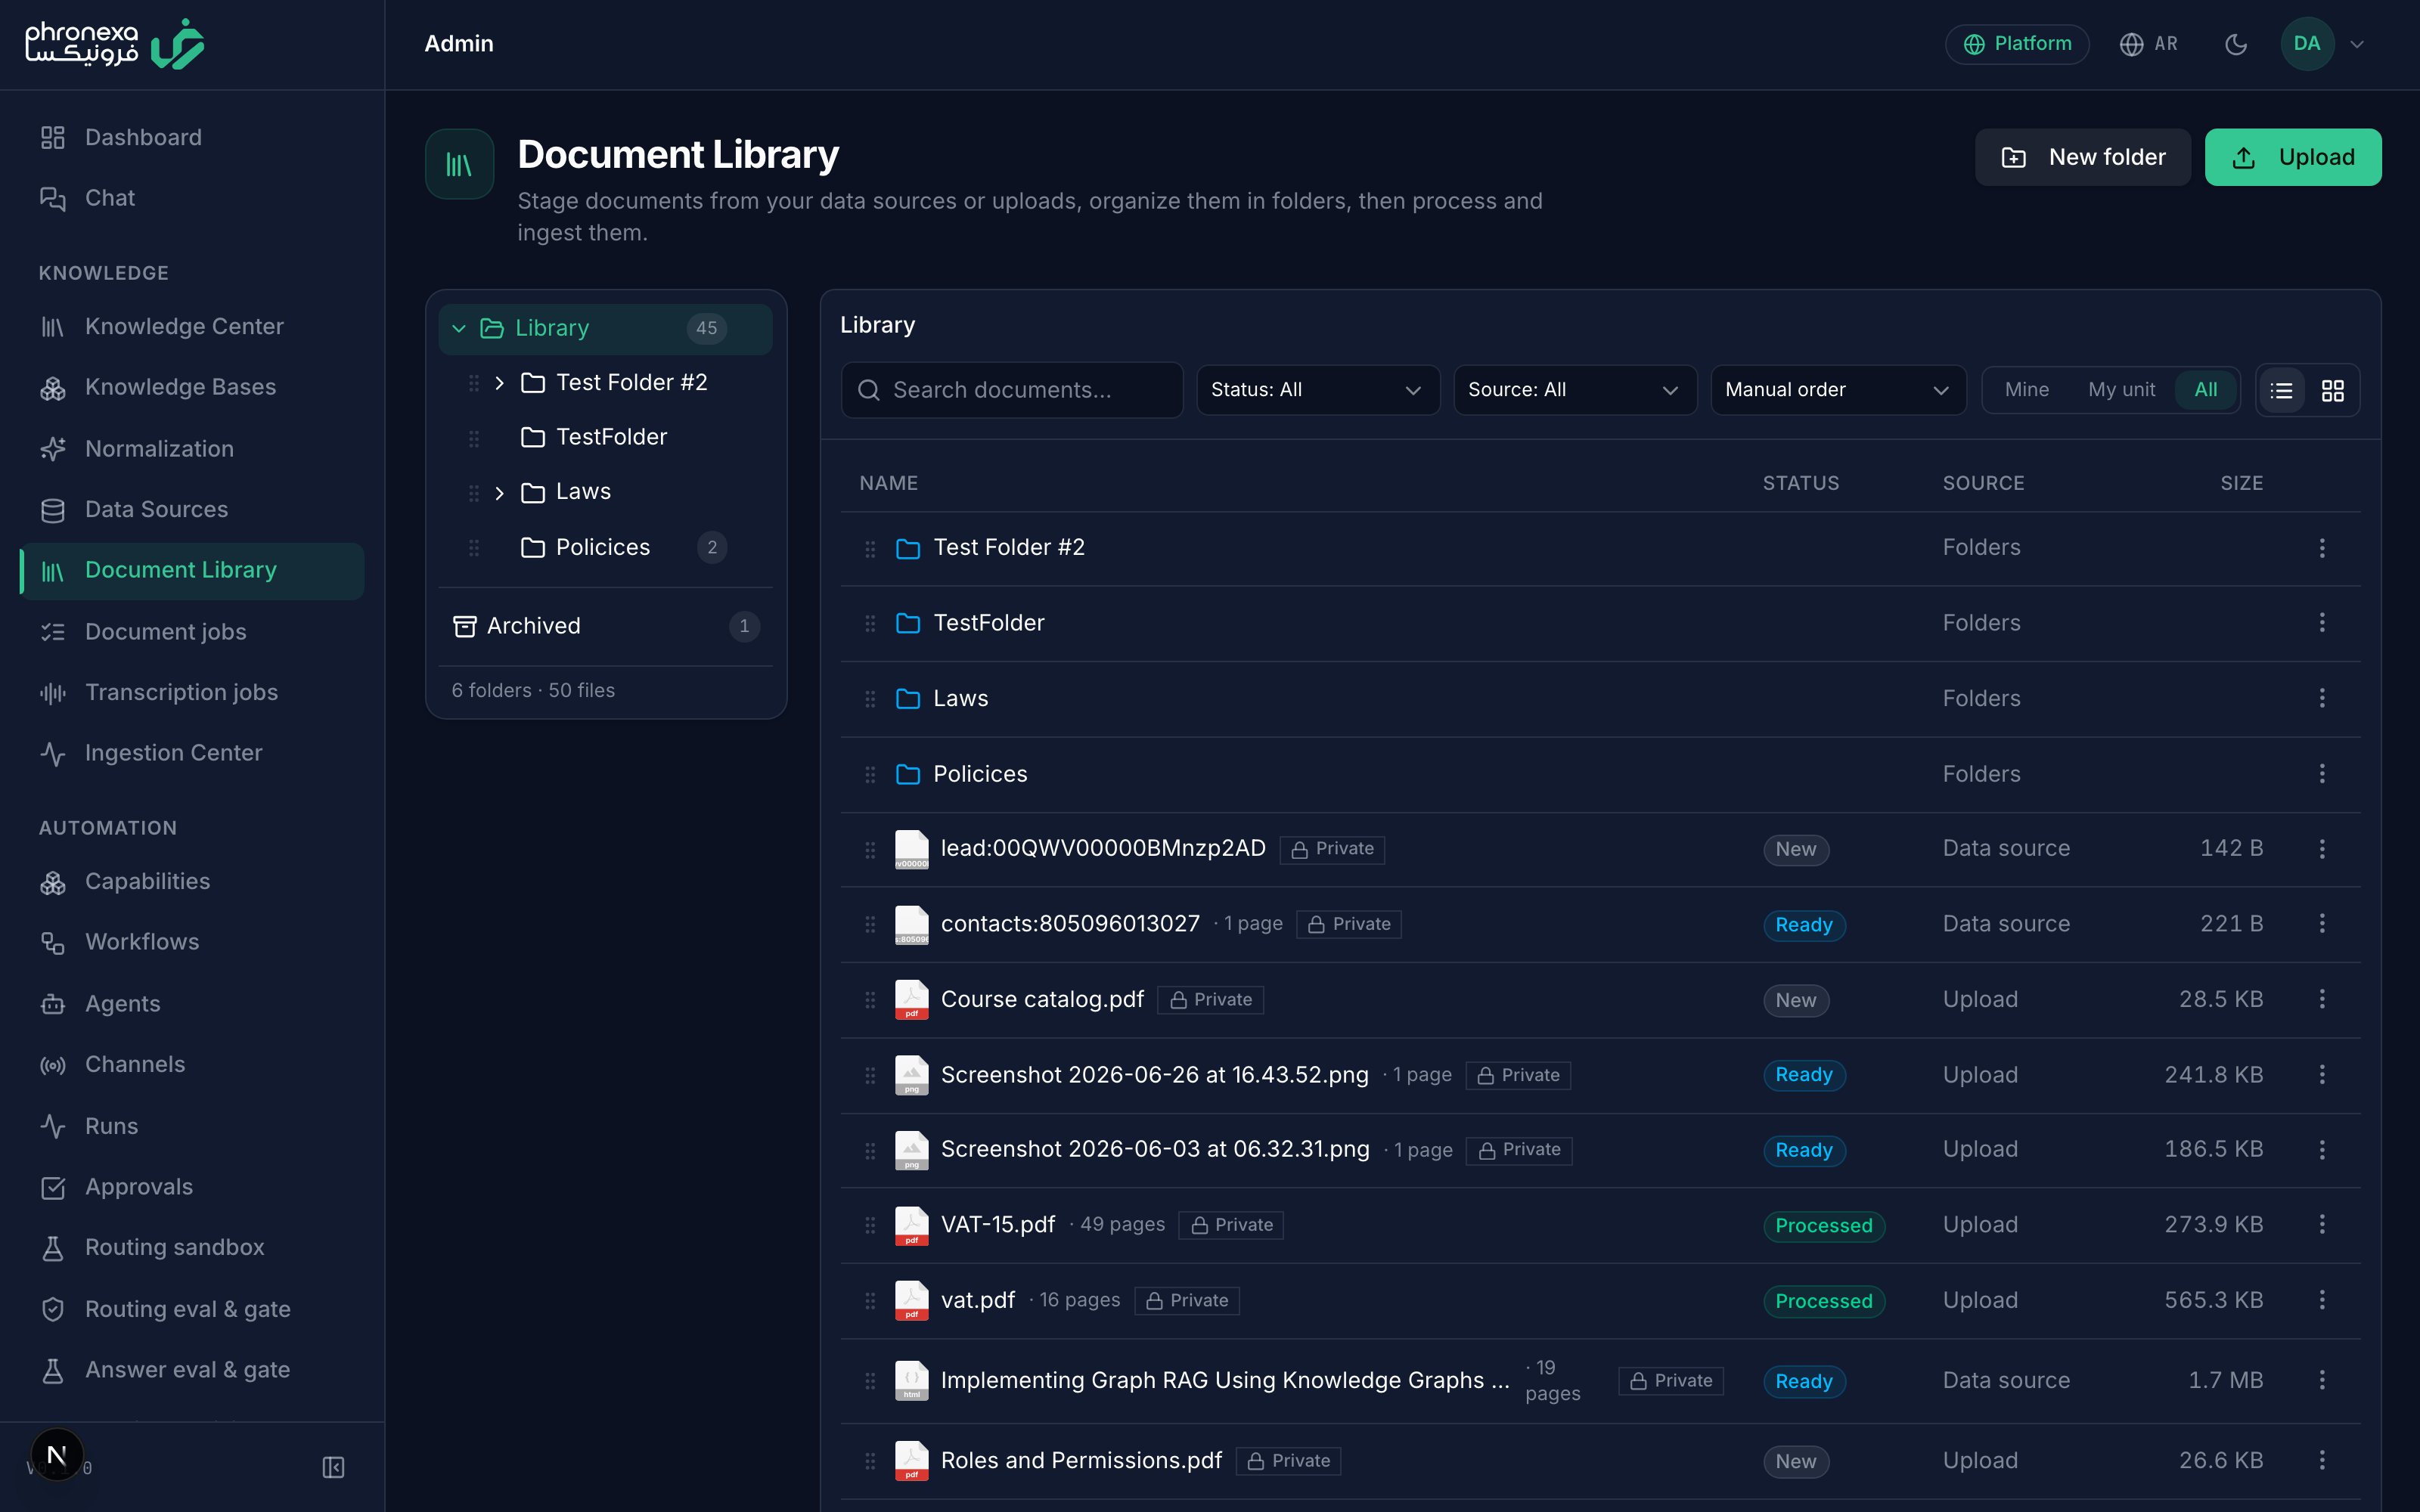This screenshot has width=2420, height=1512.
Task: Open more options for VAT-15.pdf
Action: click(x=2321, y=1225)
